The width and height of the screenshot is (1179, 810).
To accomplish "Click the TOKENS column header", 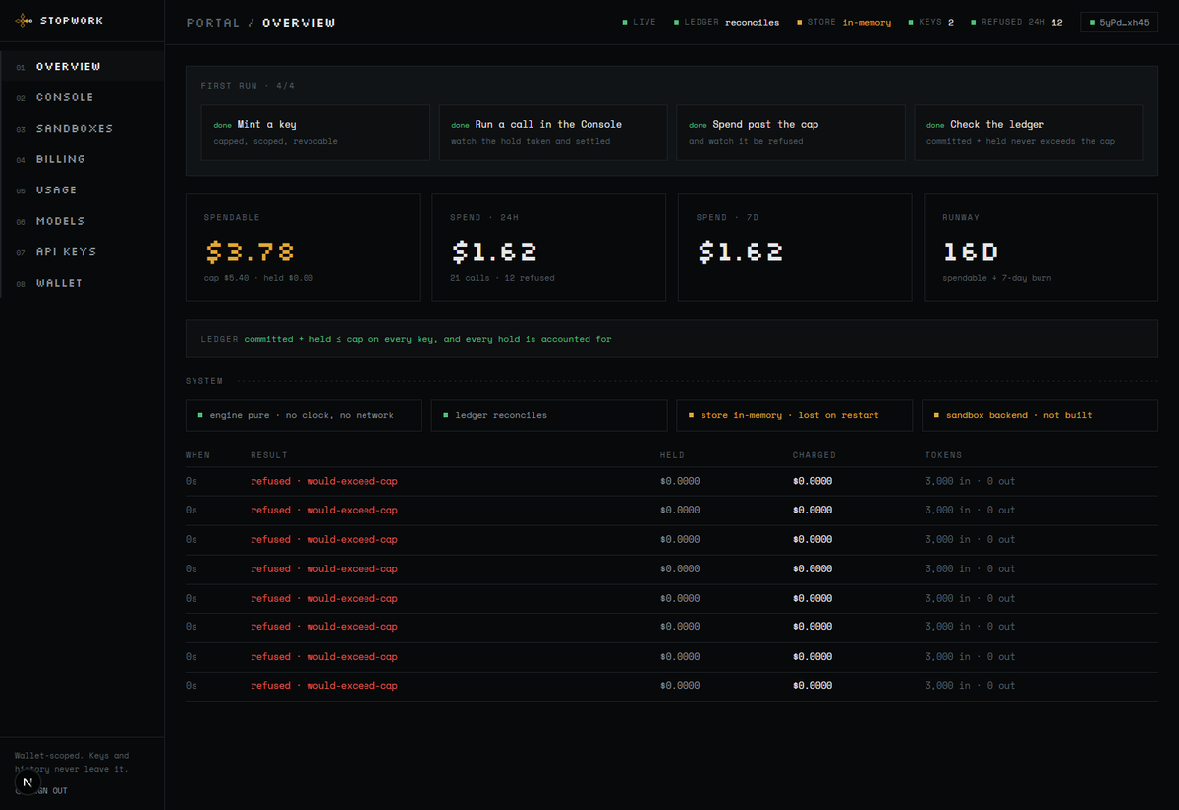I will [x=944, y=455].
